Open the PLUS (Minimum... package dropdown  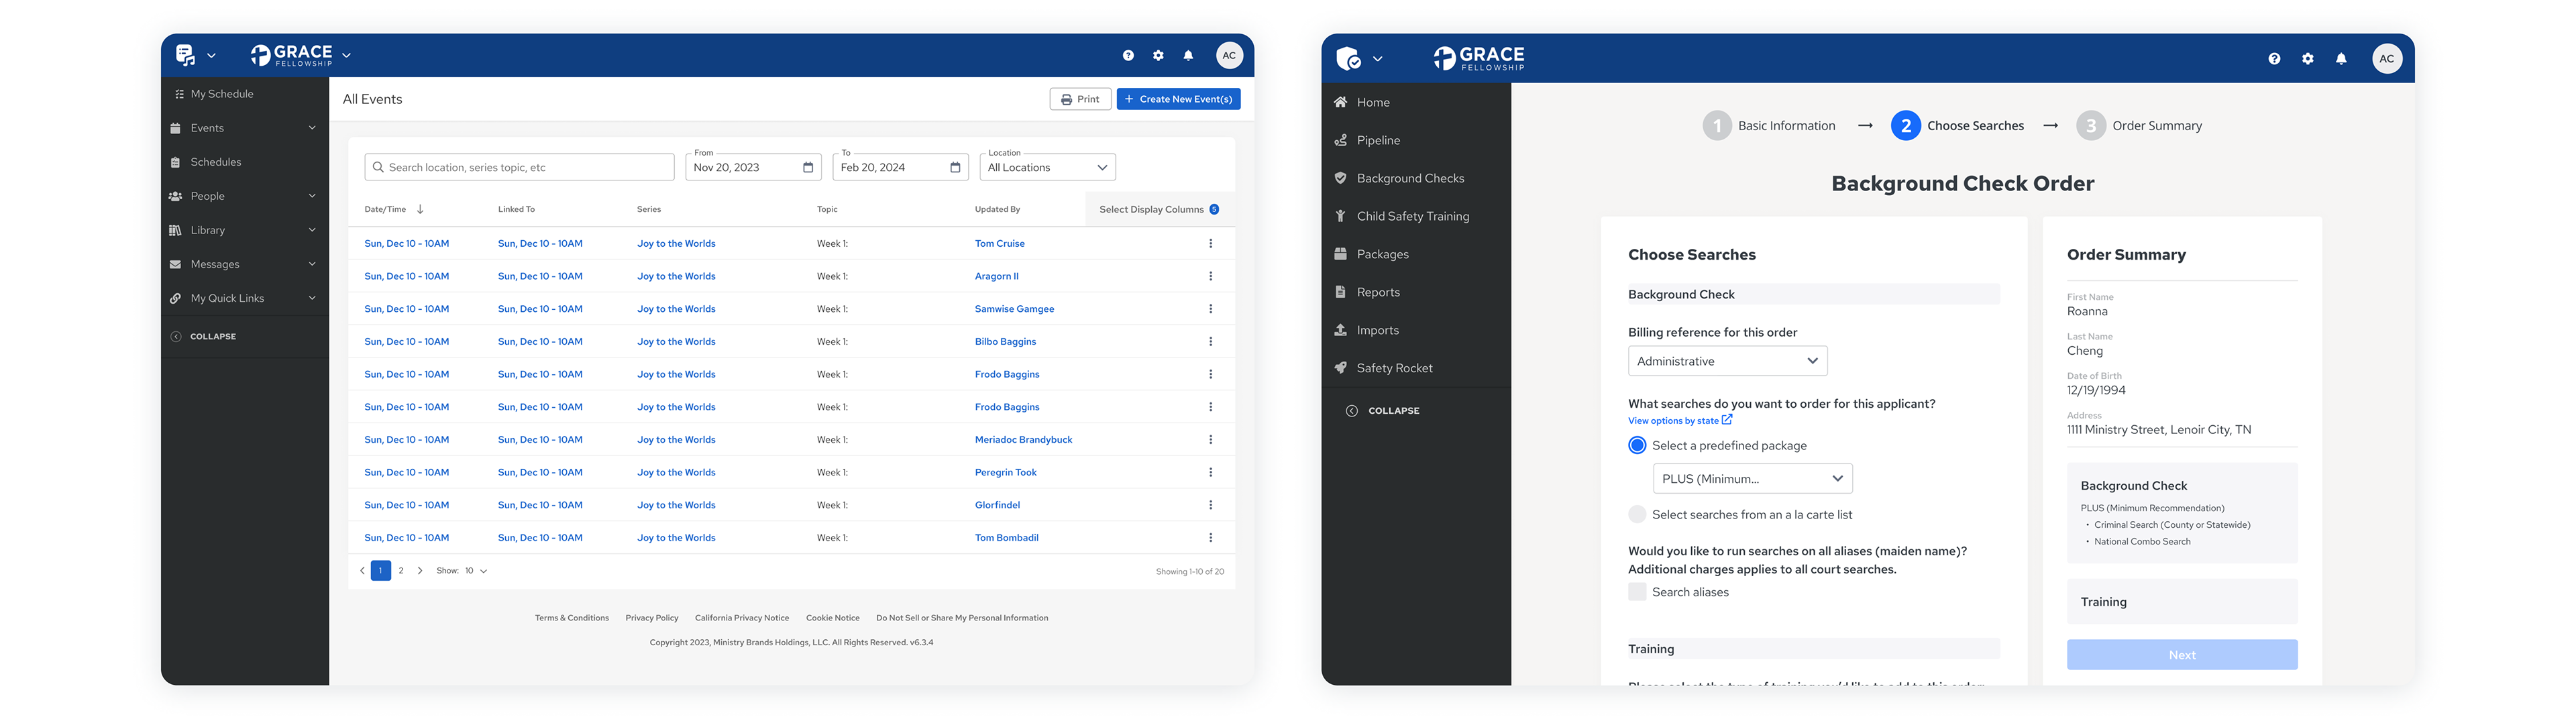tap(1752, 479)
